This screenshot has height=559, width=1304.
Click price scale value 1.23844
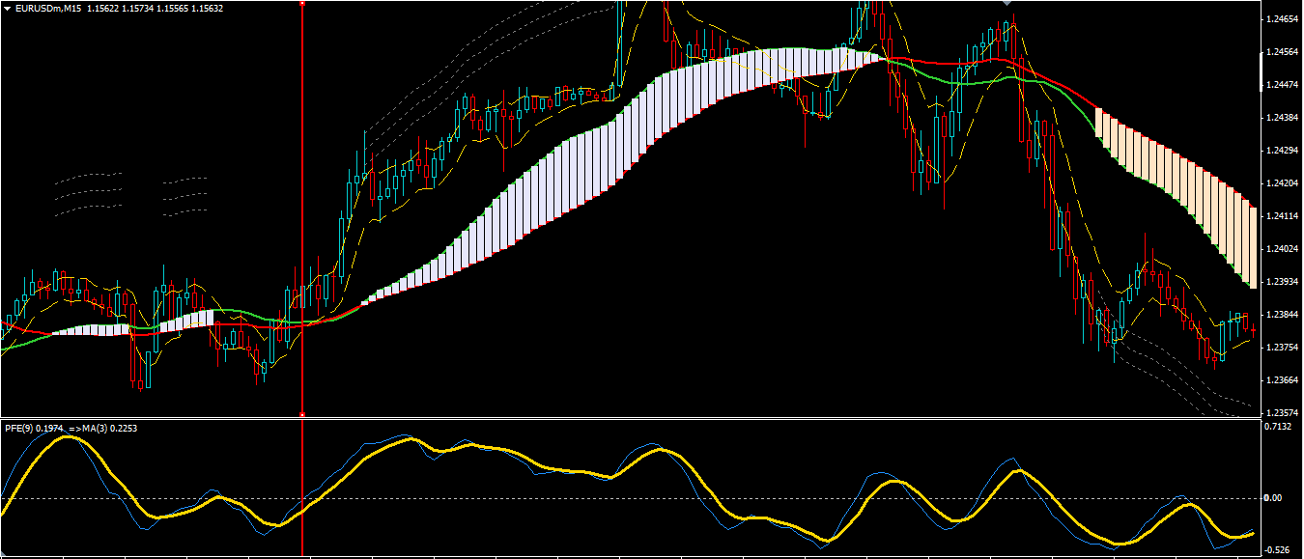1282,315
